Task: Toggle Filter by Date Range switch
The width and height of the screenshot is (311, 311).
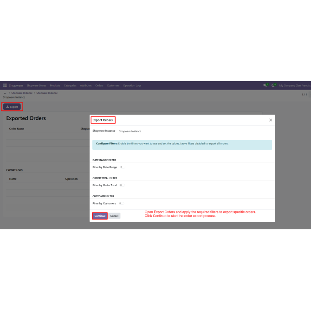Action: 123,167
